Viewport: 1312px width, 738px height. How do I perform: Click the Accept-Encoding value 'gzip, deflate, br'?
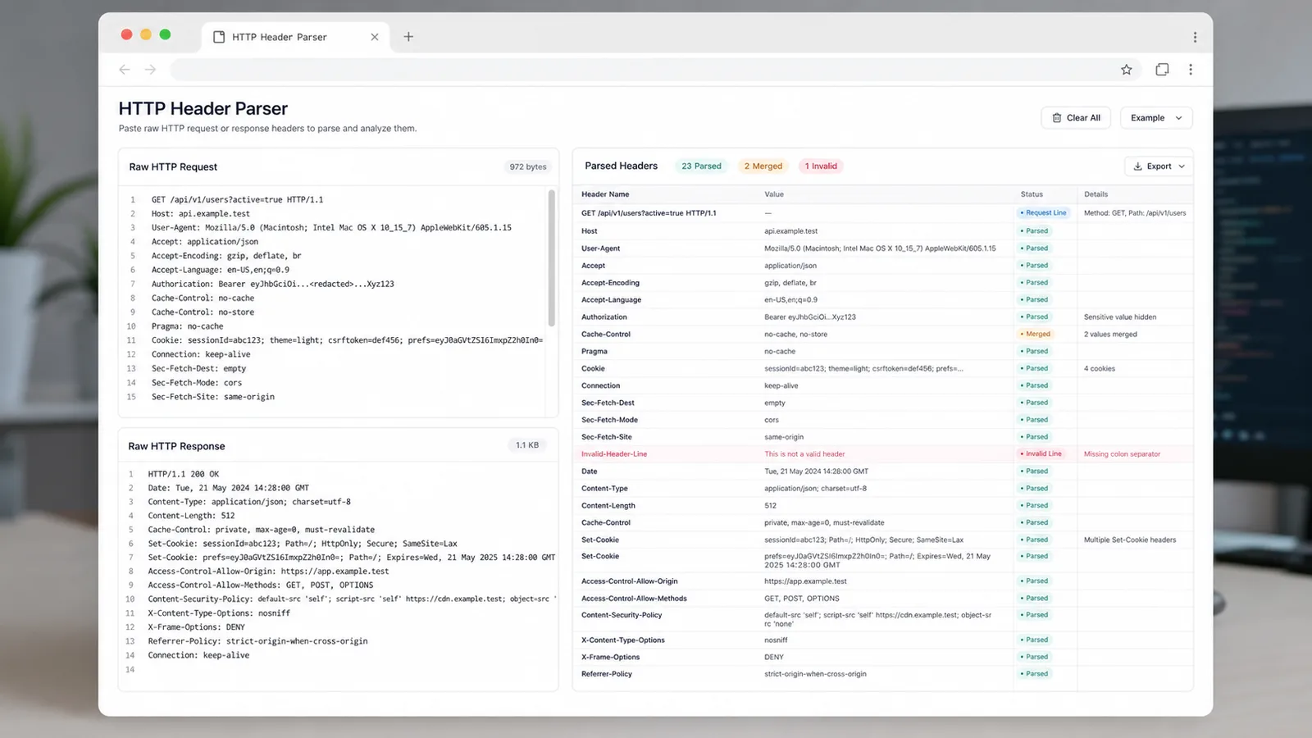[x=790, y=283]
